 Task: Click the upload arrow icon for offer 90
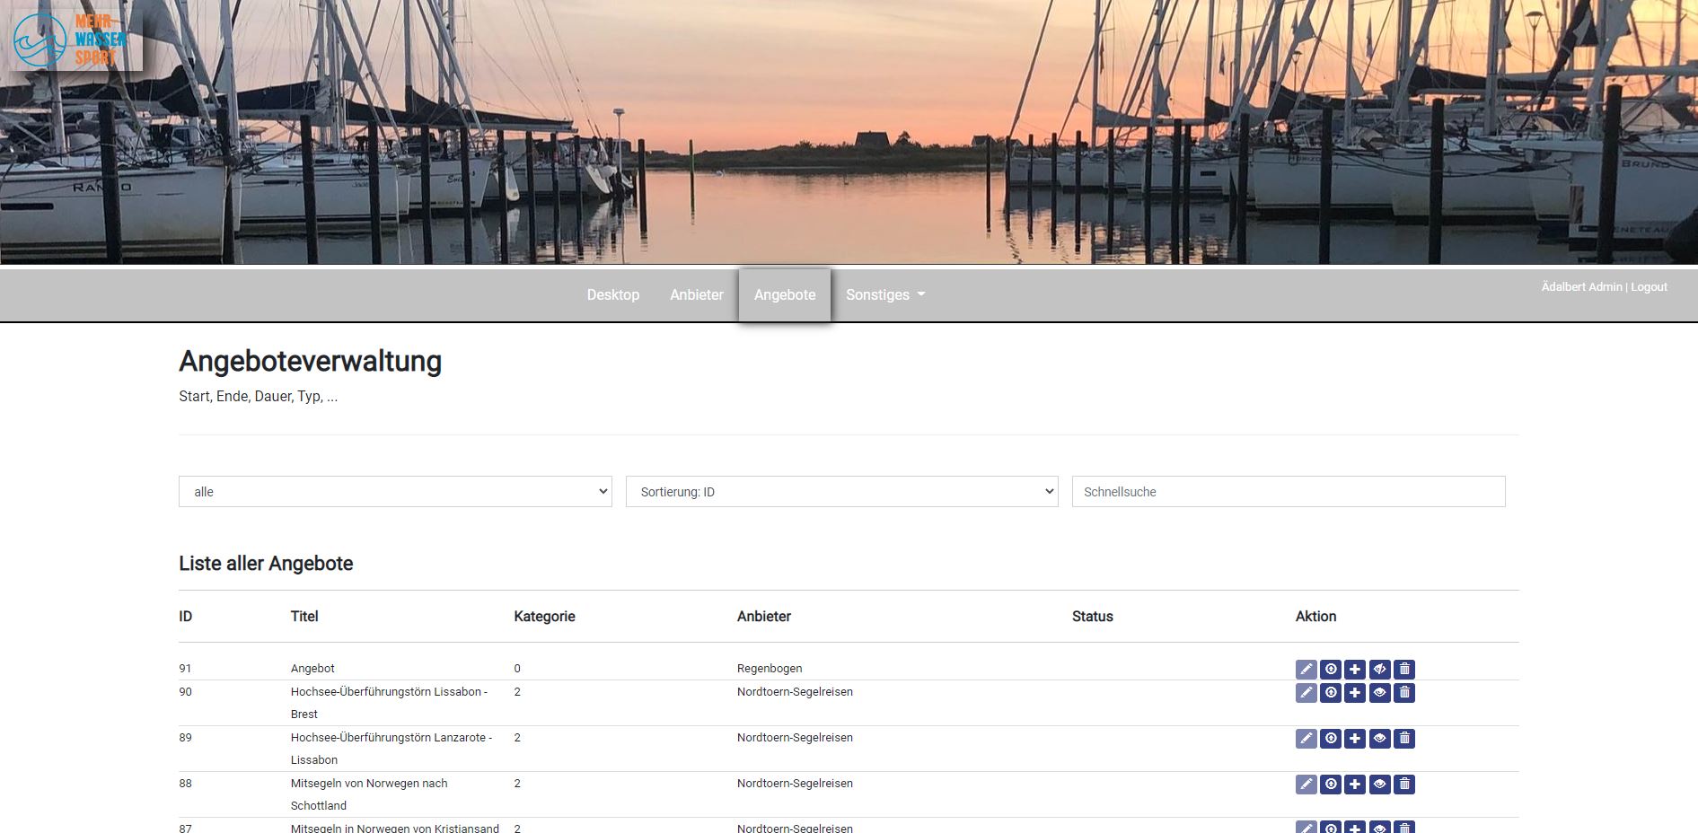pyautogui.click(x=1330, y=692)
